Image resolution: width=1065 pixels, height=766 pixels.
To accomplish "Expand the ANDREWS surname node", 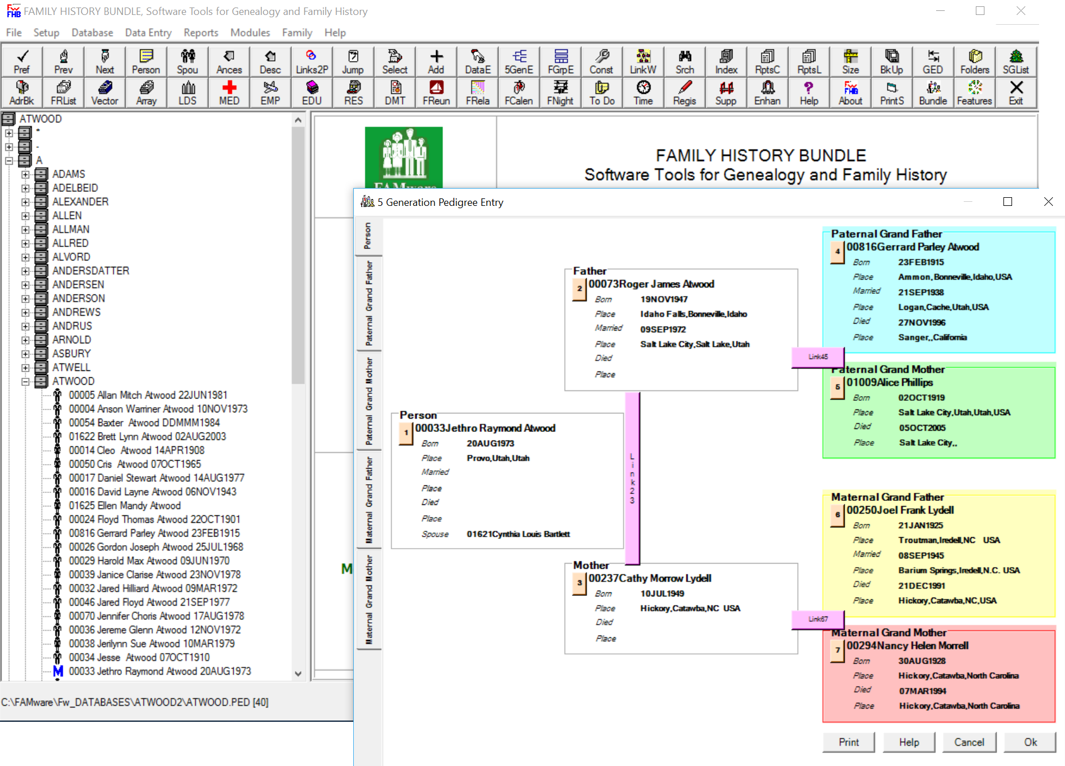I will 25,312.
